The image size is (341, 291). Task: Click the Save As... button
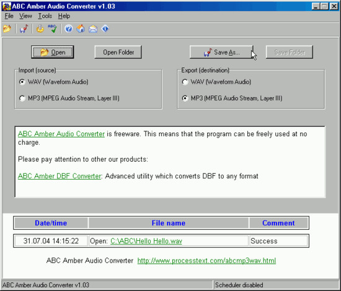click(x=221, y=52)
